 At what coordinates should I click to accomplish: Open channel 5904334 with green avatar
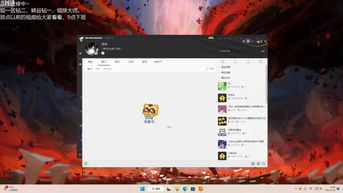[242, 86]
